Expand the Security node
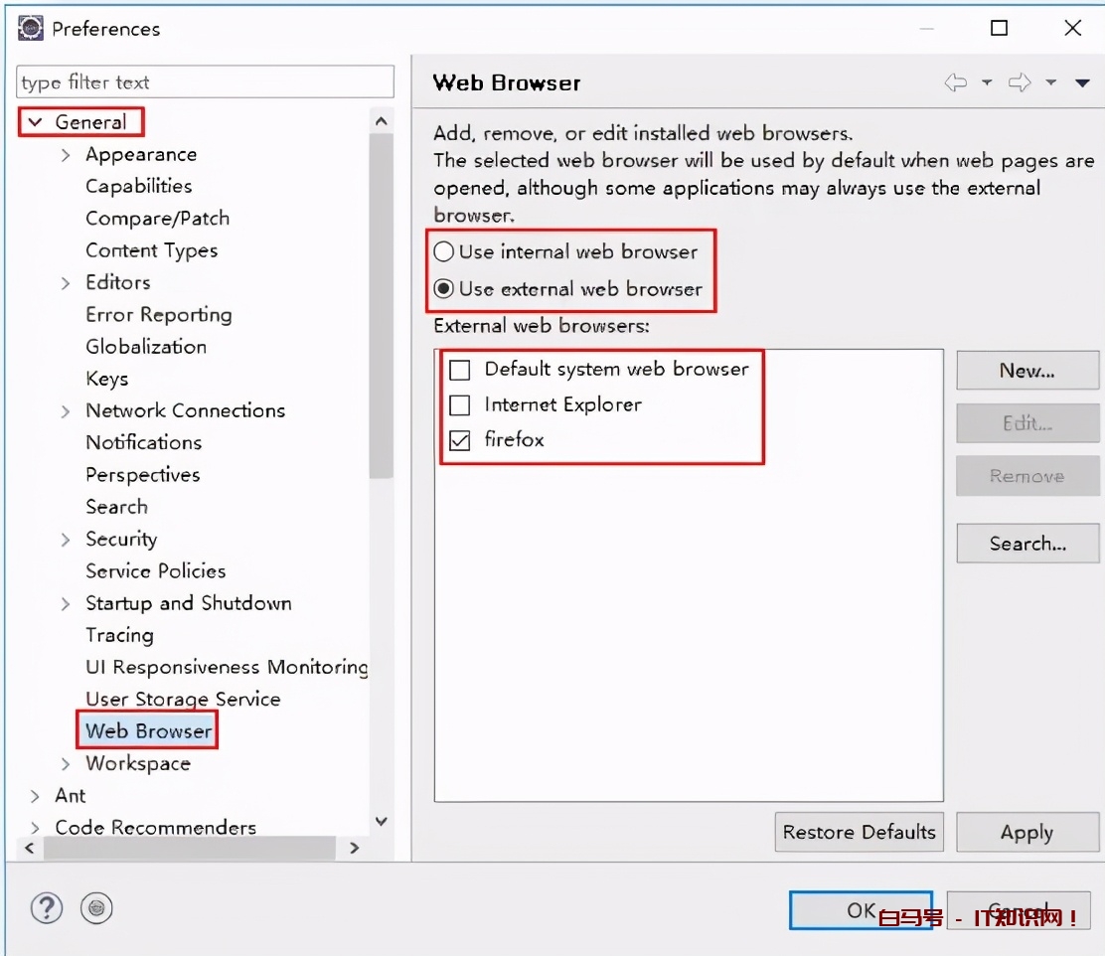Screen dimensions: 1105x956 66,540
